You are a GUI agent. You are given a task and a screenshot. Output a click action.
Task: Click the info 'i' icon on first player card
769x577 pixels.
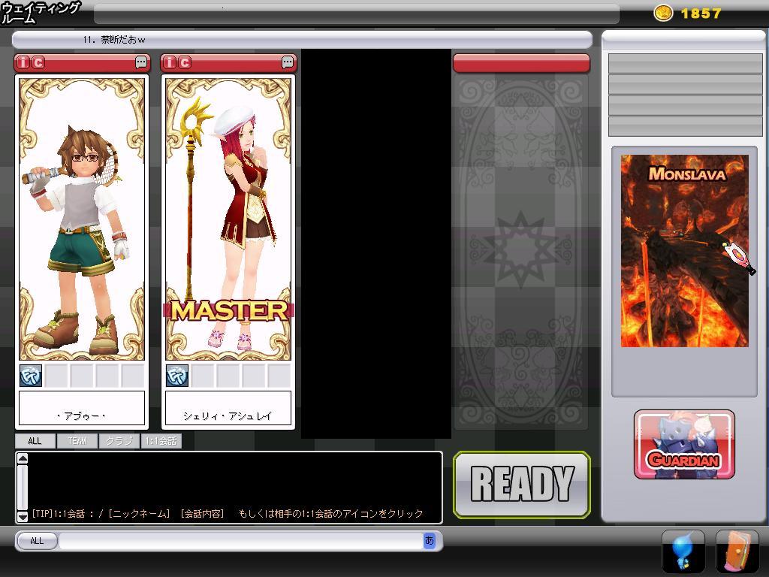[x=24, y=63]
